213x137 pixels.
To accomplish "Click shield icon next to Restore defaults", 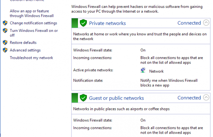I will coord(5,43).
